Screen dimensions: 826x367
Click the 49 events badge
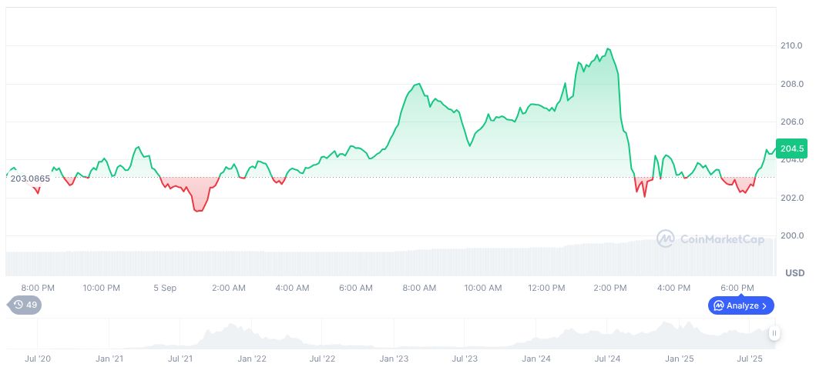coord(26,305)
